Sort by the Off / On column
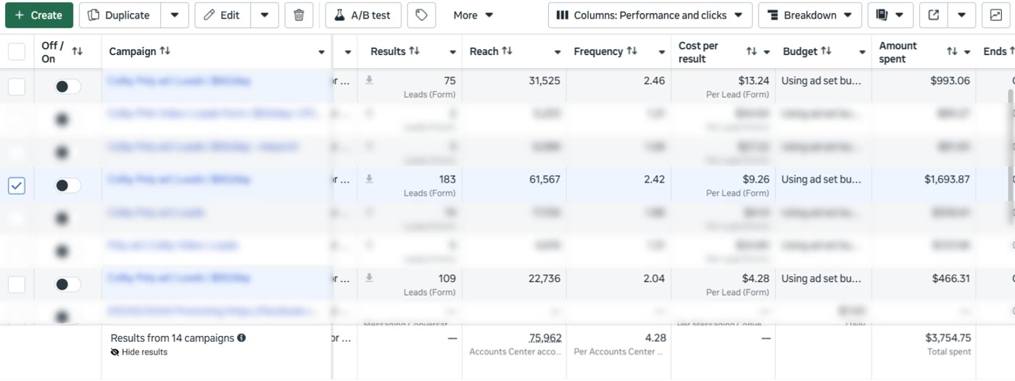This screenshot has width=1015, height=381. point(78,51)
